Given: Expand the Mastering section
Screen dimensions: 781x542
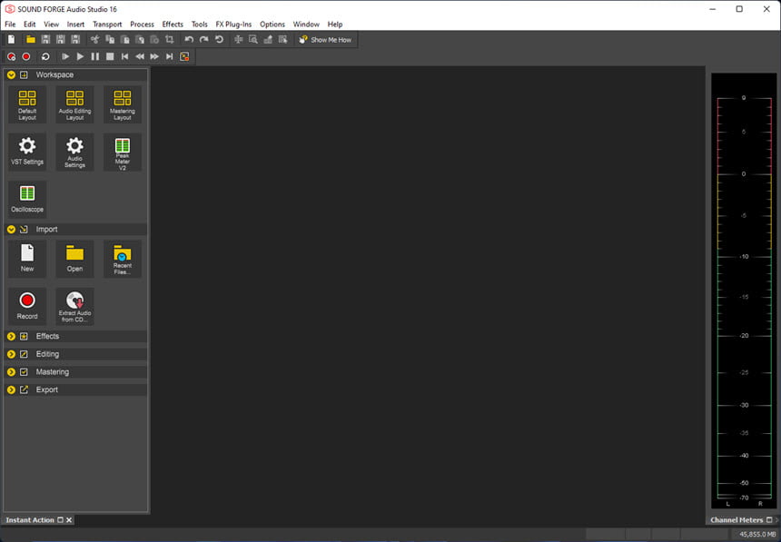Looking at the screenshot, I should 11,372.
